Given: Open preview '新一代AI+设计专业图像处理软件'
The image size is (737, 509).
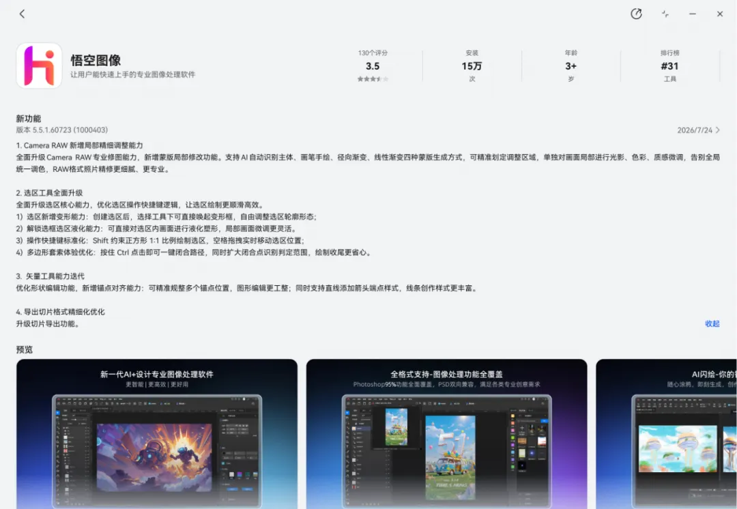Looking at the screenshot, I should pos(157,434).
